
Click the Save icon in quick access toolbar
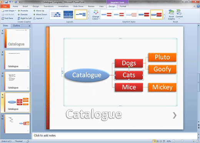tap(6, 2)
